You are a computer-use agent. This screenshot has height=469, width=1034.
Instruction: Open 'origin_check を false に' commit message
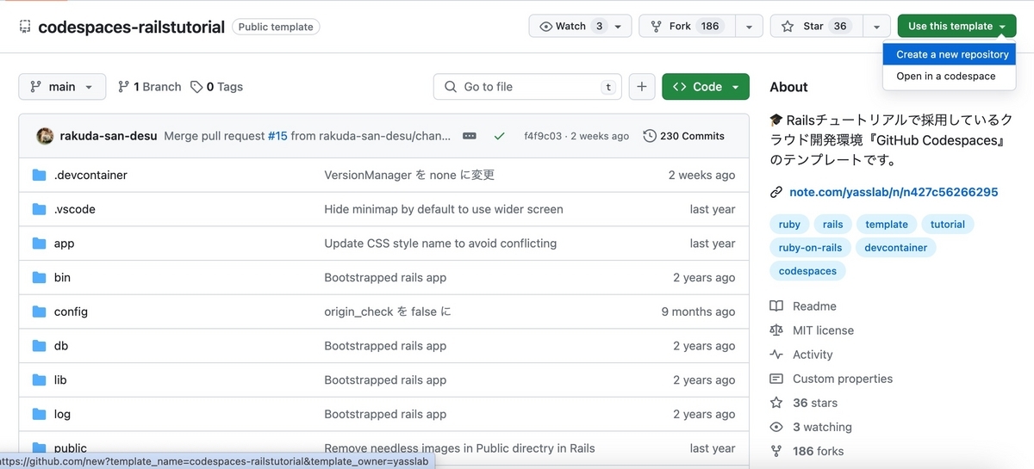pyautogui.click(x=387, y=312)
